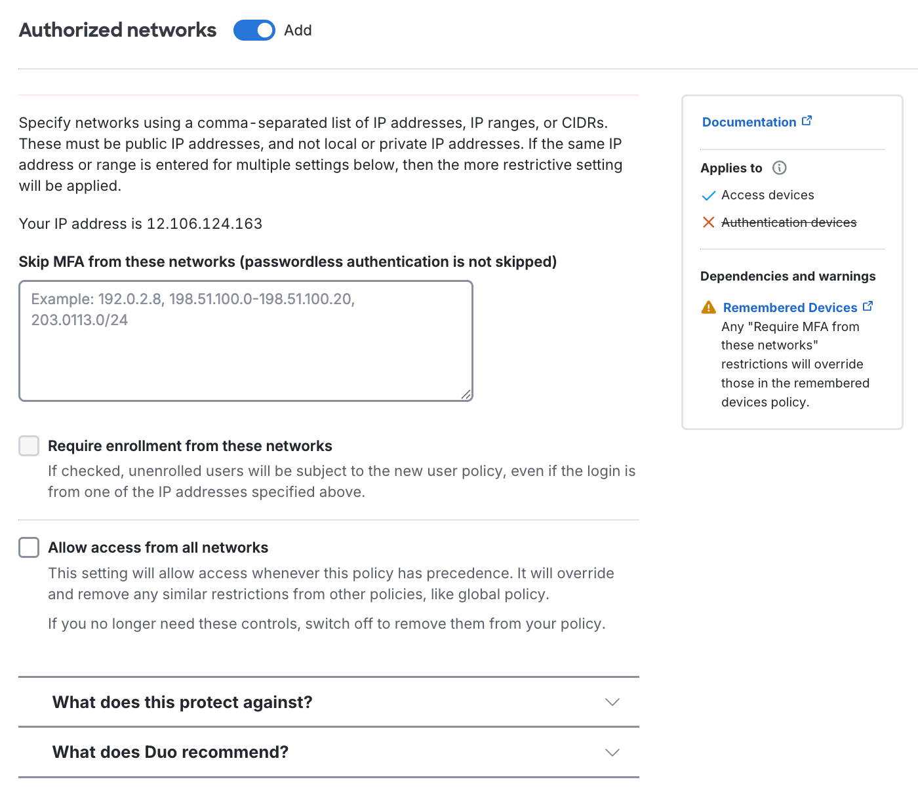Select the "Access devices" entry under Applies to
The image size is (918, 809).
[x=767, y=195]
